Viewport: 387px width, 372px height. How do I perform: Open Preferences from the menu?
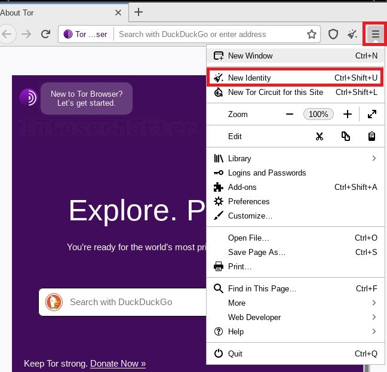pos(296,201)
